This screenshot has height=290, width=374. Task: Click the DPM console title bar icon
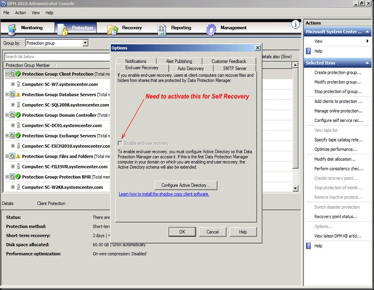point(4,3)
